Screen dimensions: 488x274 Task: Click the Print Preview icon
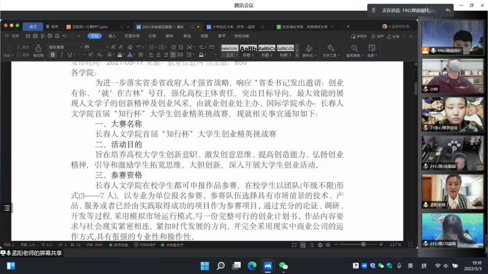coord(57,36)
